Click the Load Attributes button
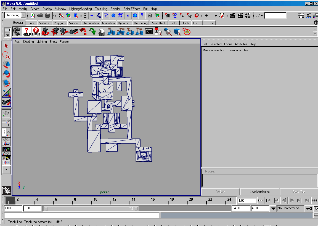Viewport: 318px width, 226px height. (259, 192)
